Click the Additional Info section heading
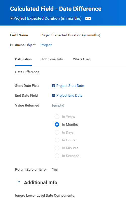Viewport: 126px width, 206px height. [41, 183]
